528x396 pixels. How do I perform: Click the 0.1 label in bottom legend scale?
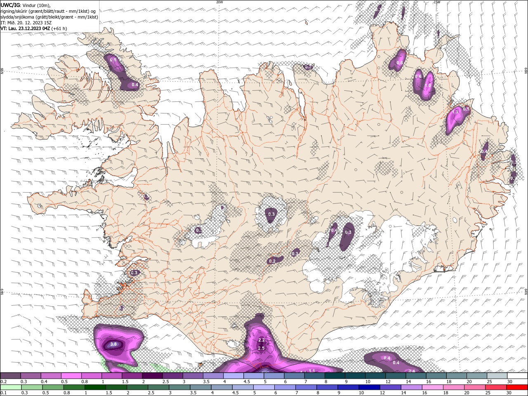click(x=4, y=393)
